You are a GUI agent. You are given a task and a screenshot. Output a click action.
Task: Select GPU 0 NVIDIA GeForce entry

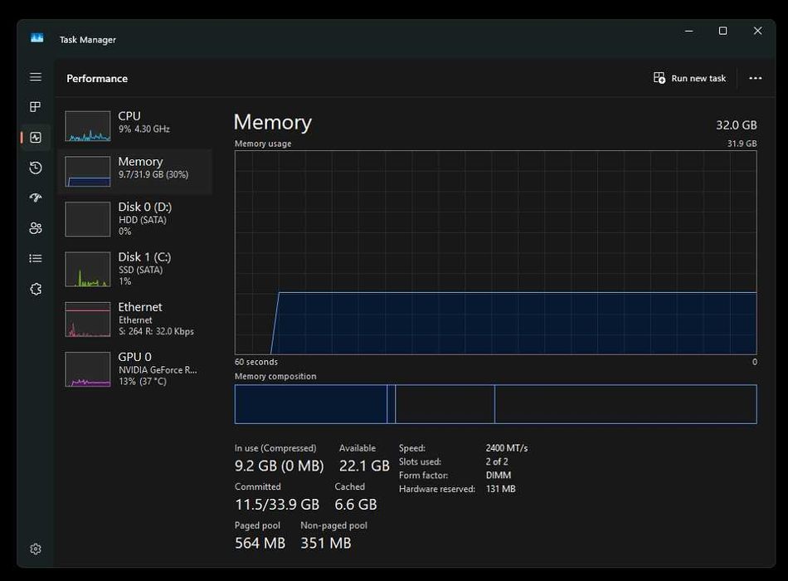(133, 369)
